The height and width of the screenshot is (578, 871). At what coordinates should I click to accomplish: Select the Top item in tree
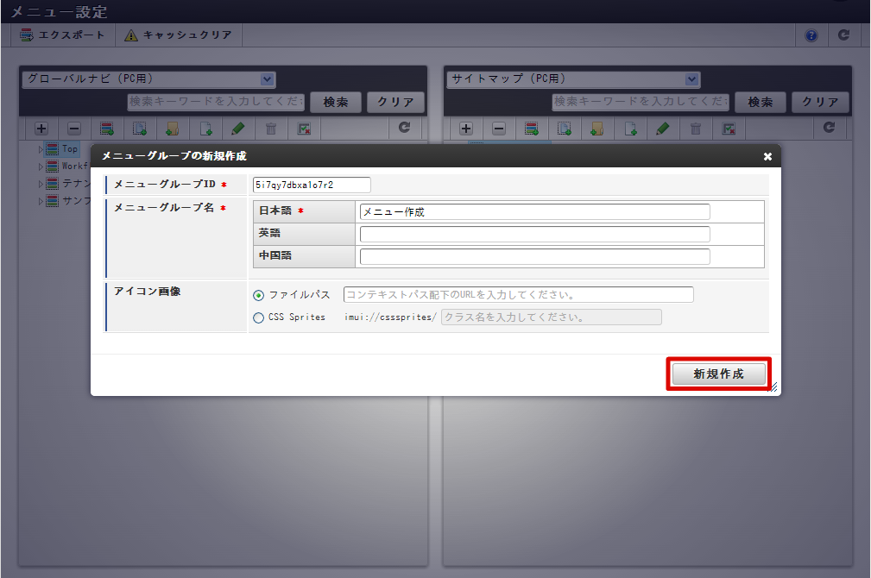pos(69,148)
